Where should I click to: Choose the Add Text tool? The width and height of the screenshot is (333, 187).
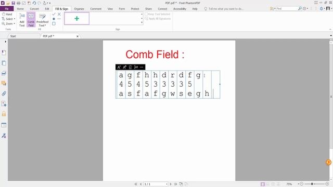click(22, 20)
